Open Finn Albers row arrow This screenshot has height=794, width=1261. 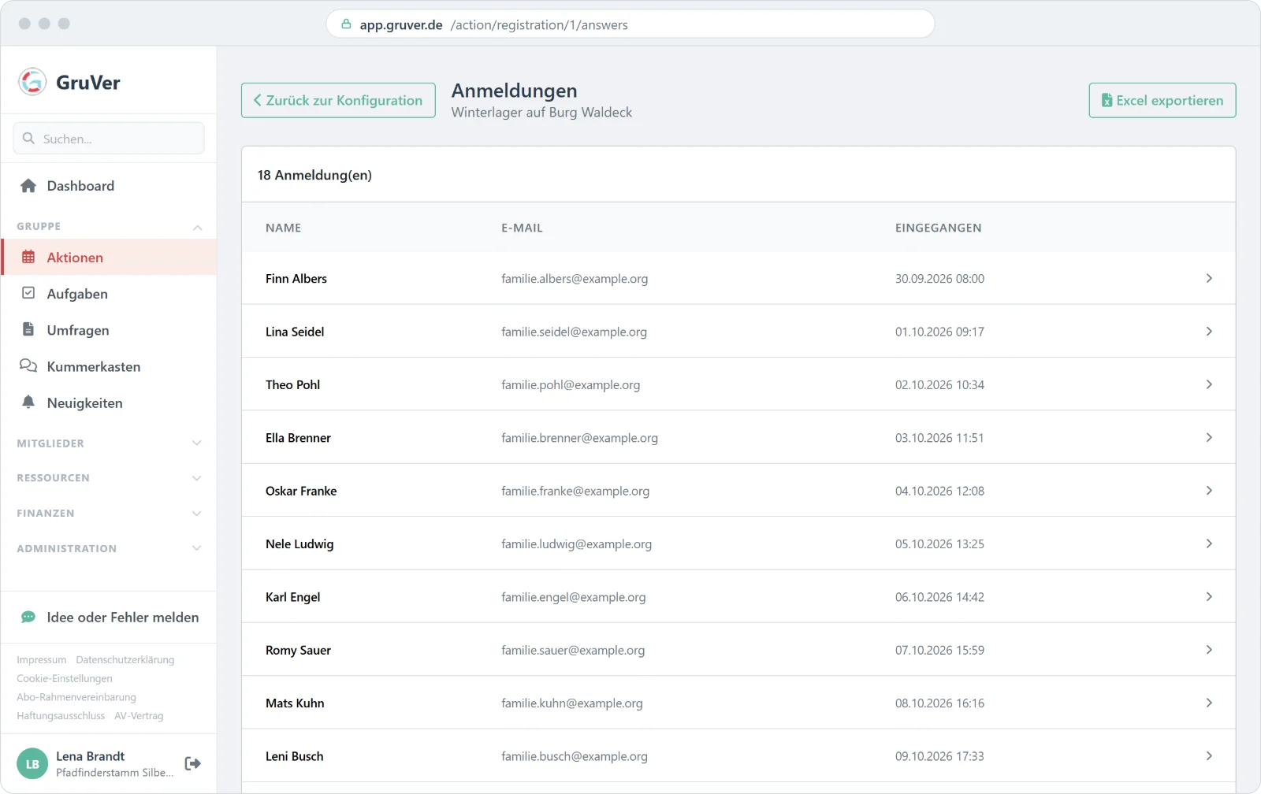pos(1209,278)
